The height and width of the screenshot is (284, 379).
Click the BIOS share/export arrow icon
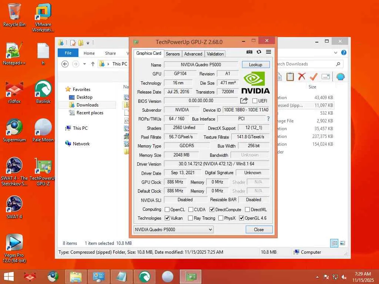(x=244, y=101)
